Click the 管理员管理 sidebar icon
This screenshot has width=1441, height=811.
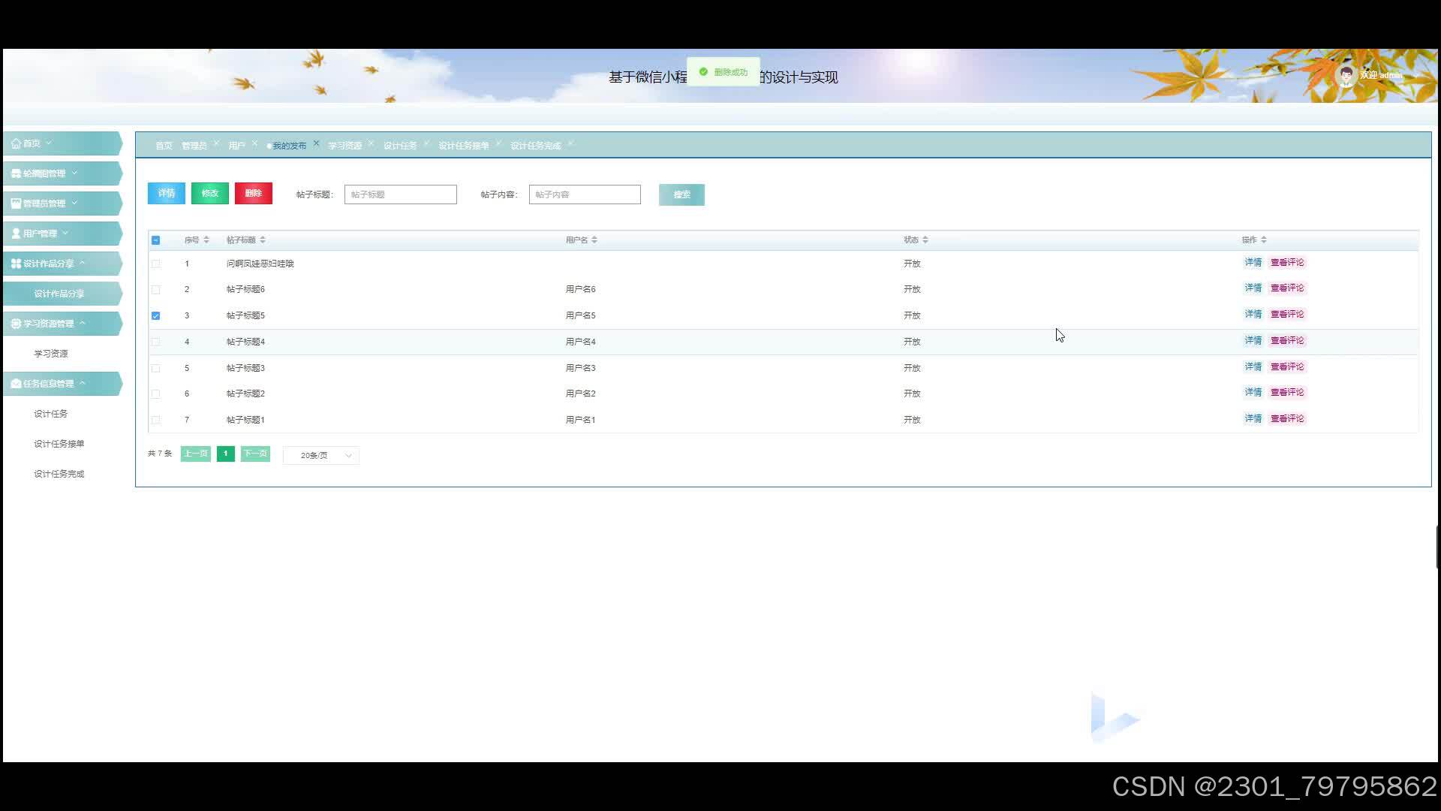16,204
